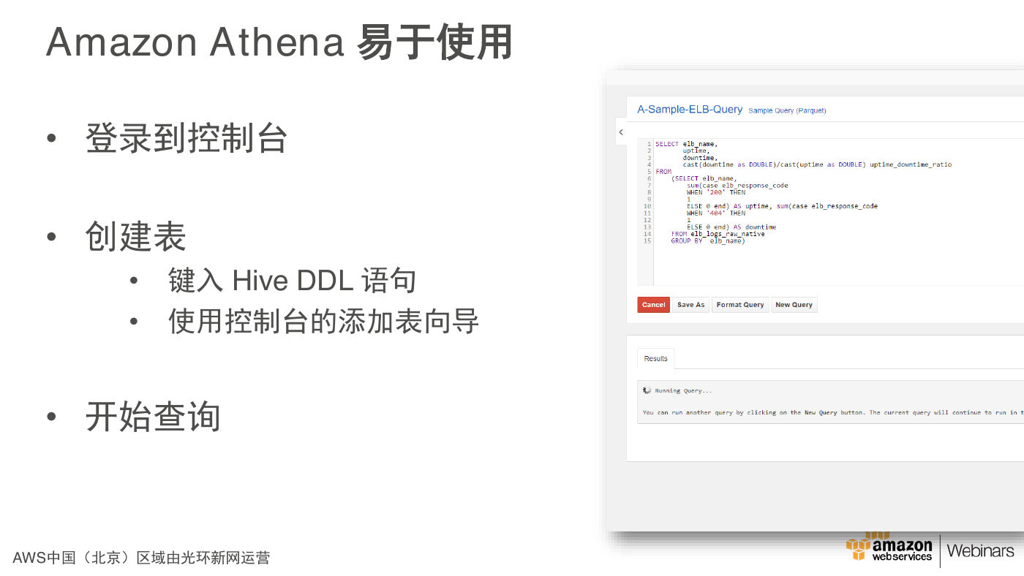
Task: Click inside the SQL query editor
Action: pos(830,212)
